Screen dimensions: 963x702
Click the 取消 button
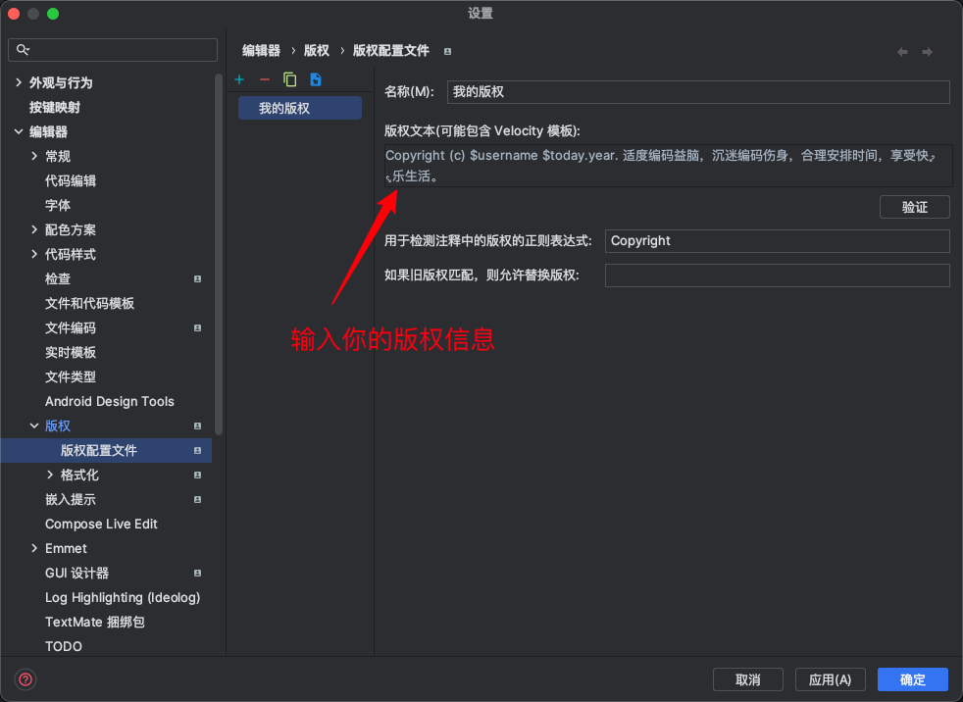[x=748, y=679]
